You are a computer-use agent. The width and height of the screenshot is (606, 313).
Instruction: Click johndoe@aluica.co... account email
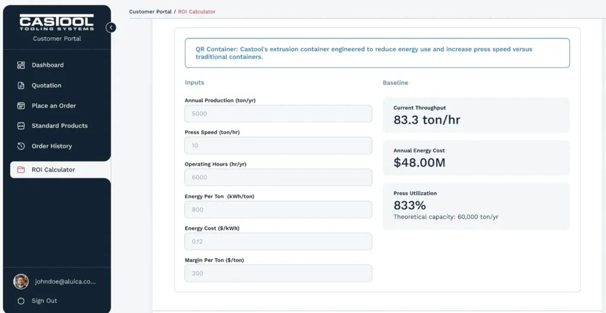tap(65, 282)
